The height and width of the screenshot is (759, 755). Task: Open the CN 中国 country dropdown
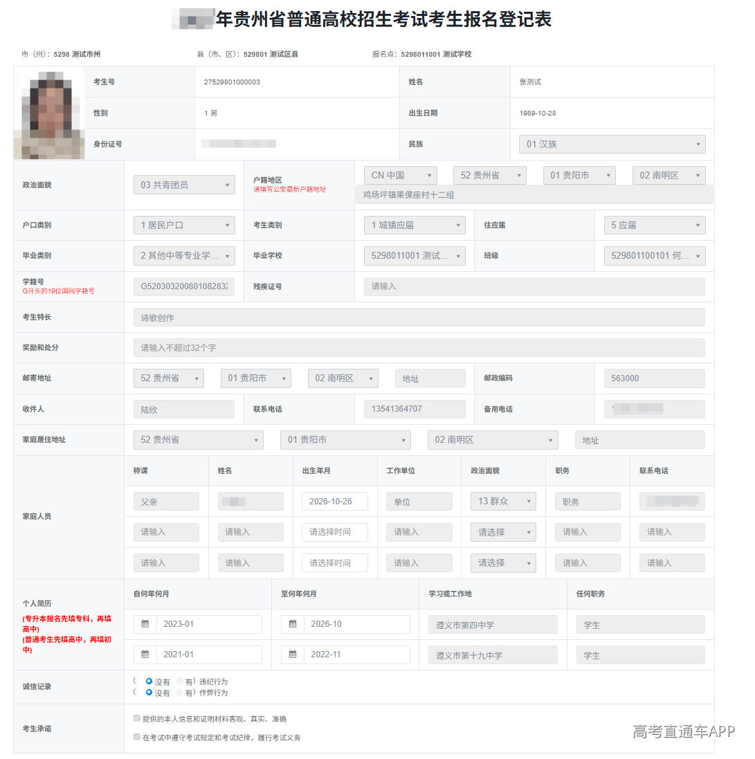pyautogui.click(x=401, y=175)
